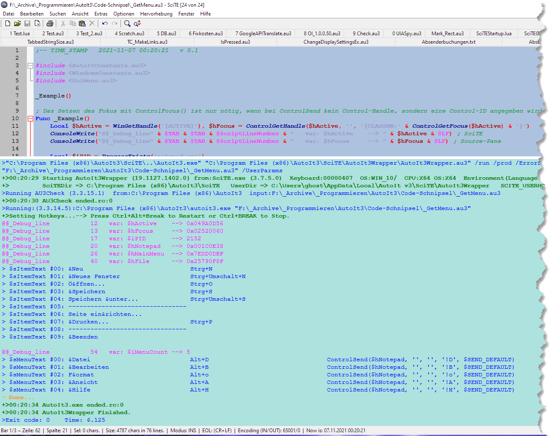Select the TC_MakeLinks.au3 tab
This screenshot has height=436, width=549.
pos(147,42)
